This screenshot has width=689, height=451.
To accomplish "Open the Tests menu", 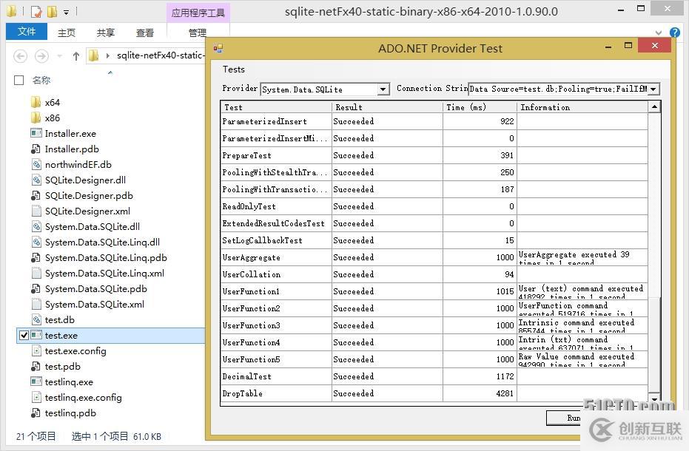I will [234, 69].
